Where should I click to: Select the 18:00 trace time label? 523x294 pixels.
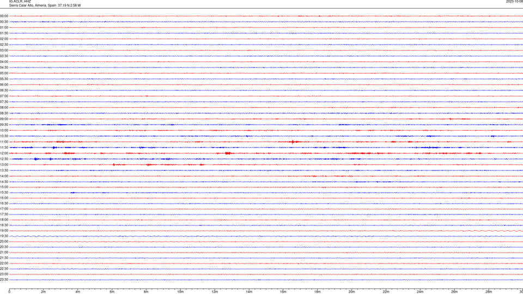click(x=4, y=220)
